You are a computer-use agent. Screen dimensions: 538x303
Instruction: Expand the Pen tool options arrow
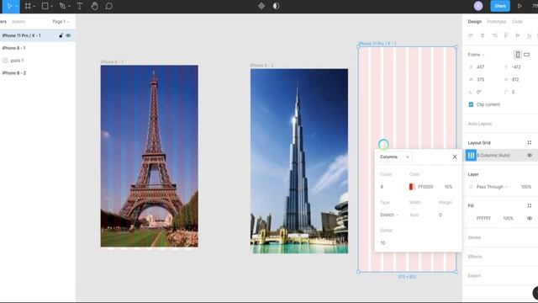tap(69, 7)
